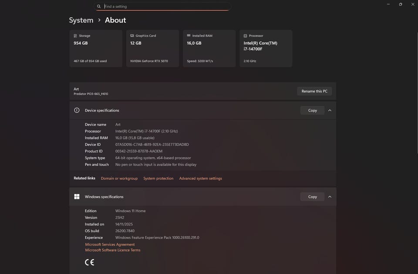
Task: Click the info icon beside Device specifications
Action: (x=77, y=110)
